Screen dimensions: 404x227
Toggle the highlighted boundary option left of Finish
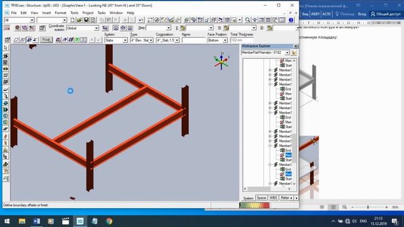[29, 40]
